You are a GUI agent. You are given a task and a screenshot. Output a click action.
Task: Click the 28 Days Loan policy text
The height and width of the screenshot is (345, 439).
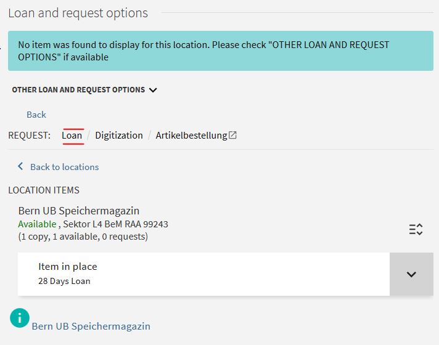click(x=64, y=282)
